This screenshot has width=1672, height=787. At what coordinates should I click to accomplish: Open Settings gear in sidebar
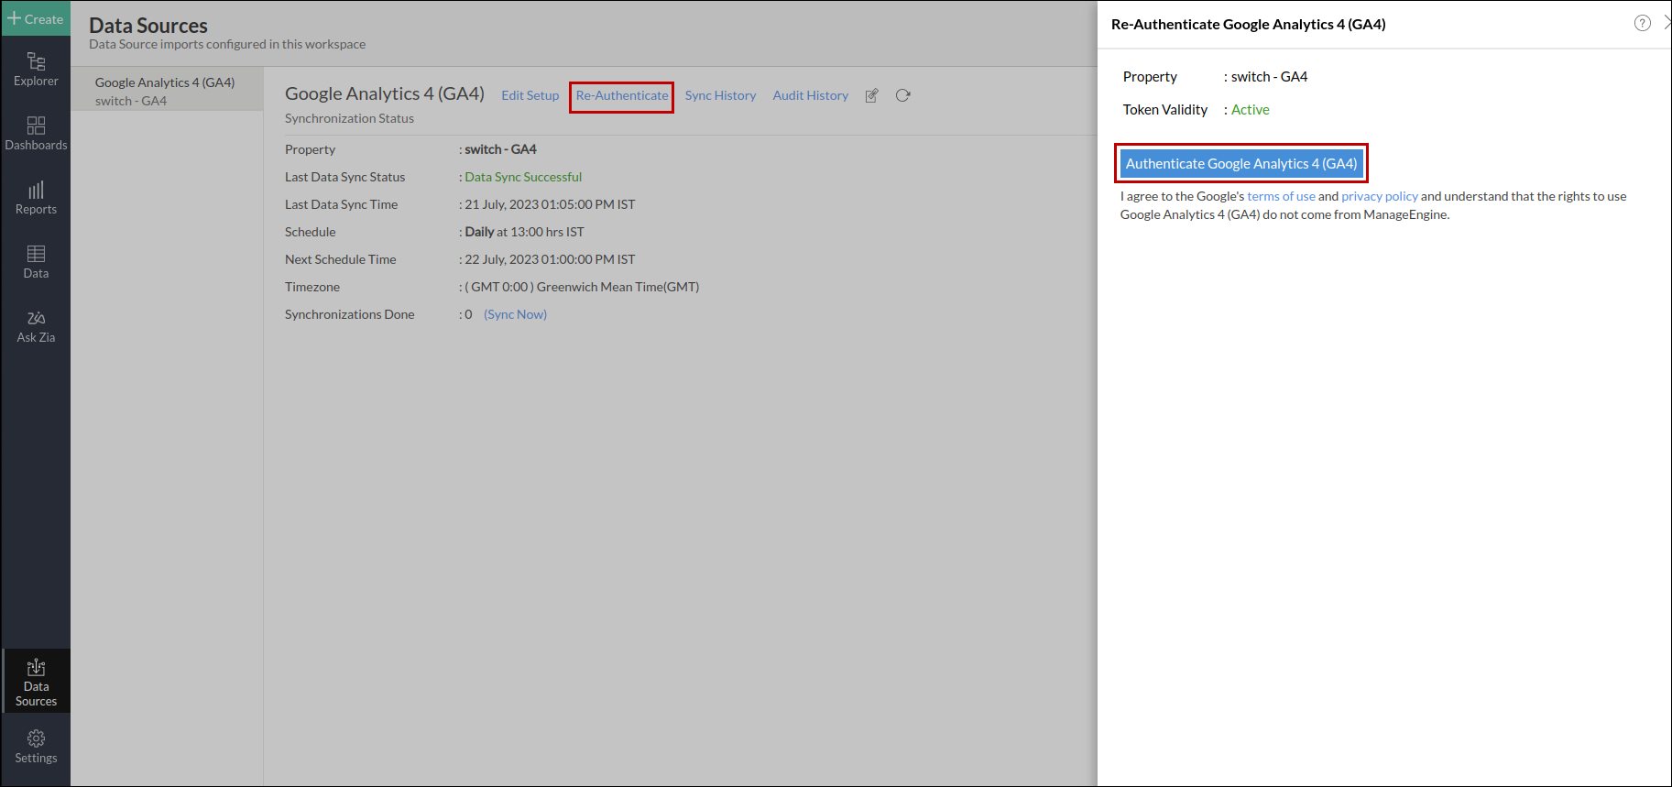(36, 746)
